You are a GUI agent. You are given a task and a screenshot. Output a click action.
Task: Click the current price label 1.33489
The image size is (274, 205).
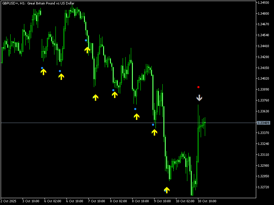[263, 123]
